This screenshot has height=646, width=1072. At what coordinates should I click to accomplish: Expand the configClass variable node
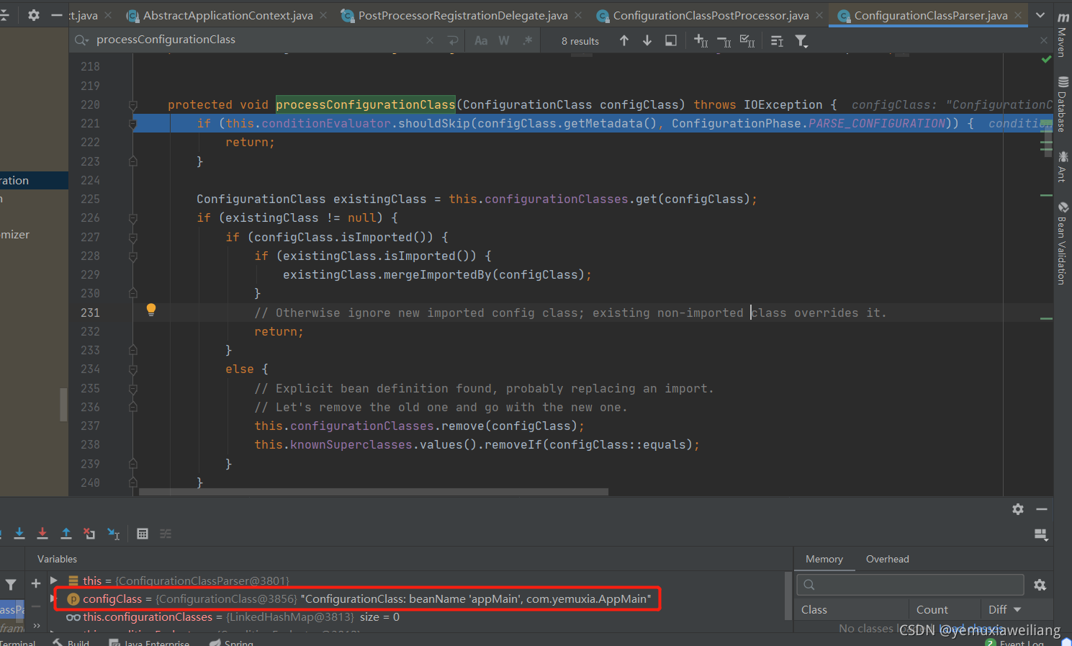click(x=54, y=598)
